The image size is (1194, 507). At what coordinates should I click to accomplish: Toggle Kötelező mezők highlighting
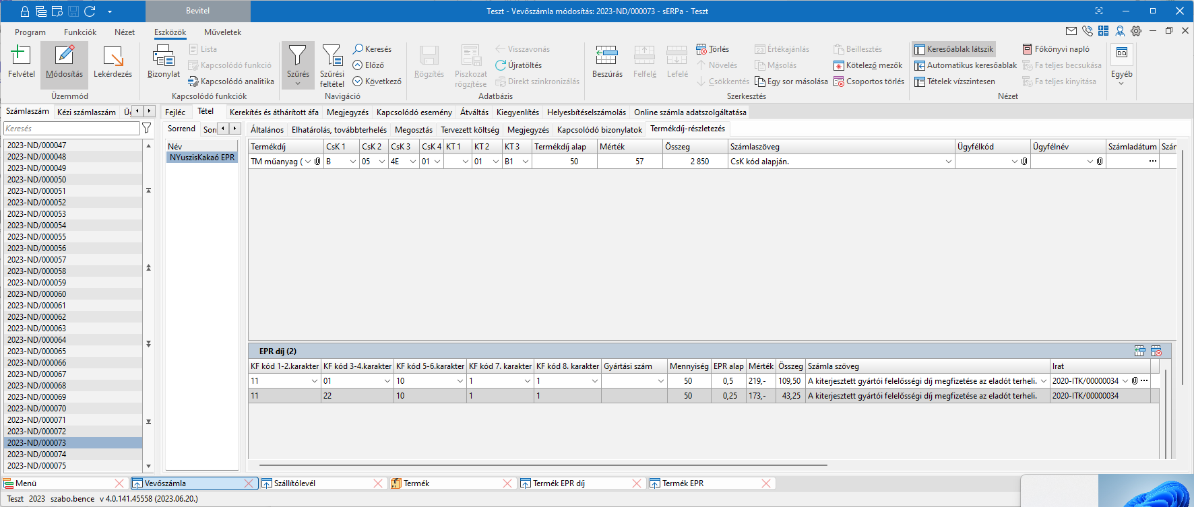[867, 65]
